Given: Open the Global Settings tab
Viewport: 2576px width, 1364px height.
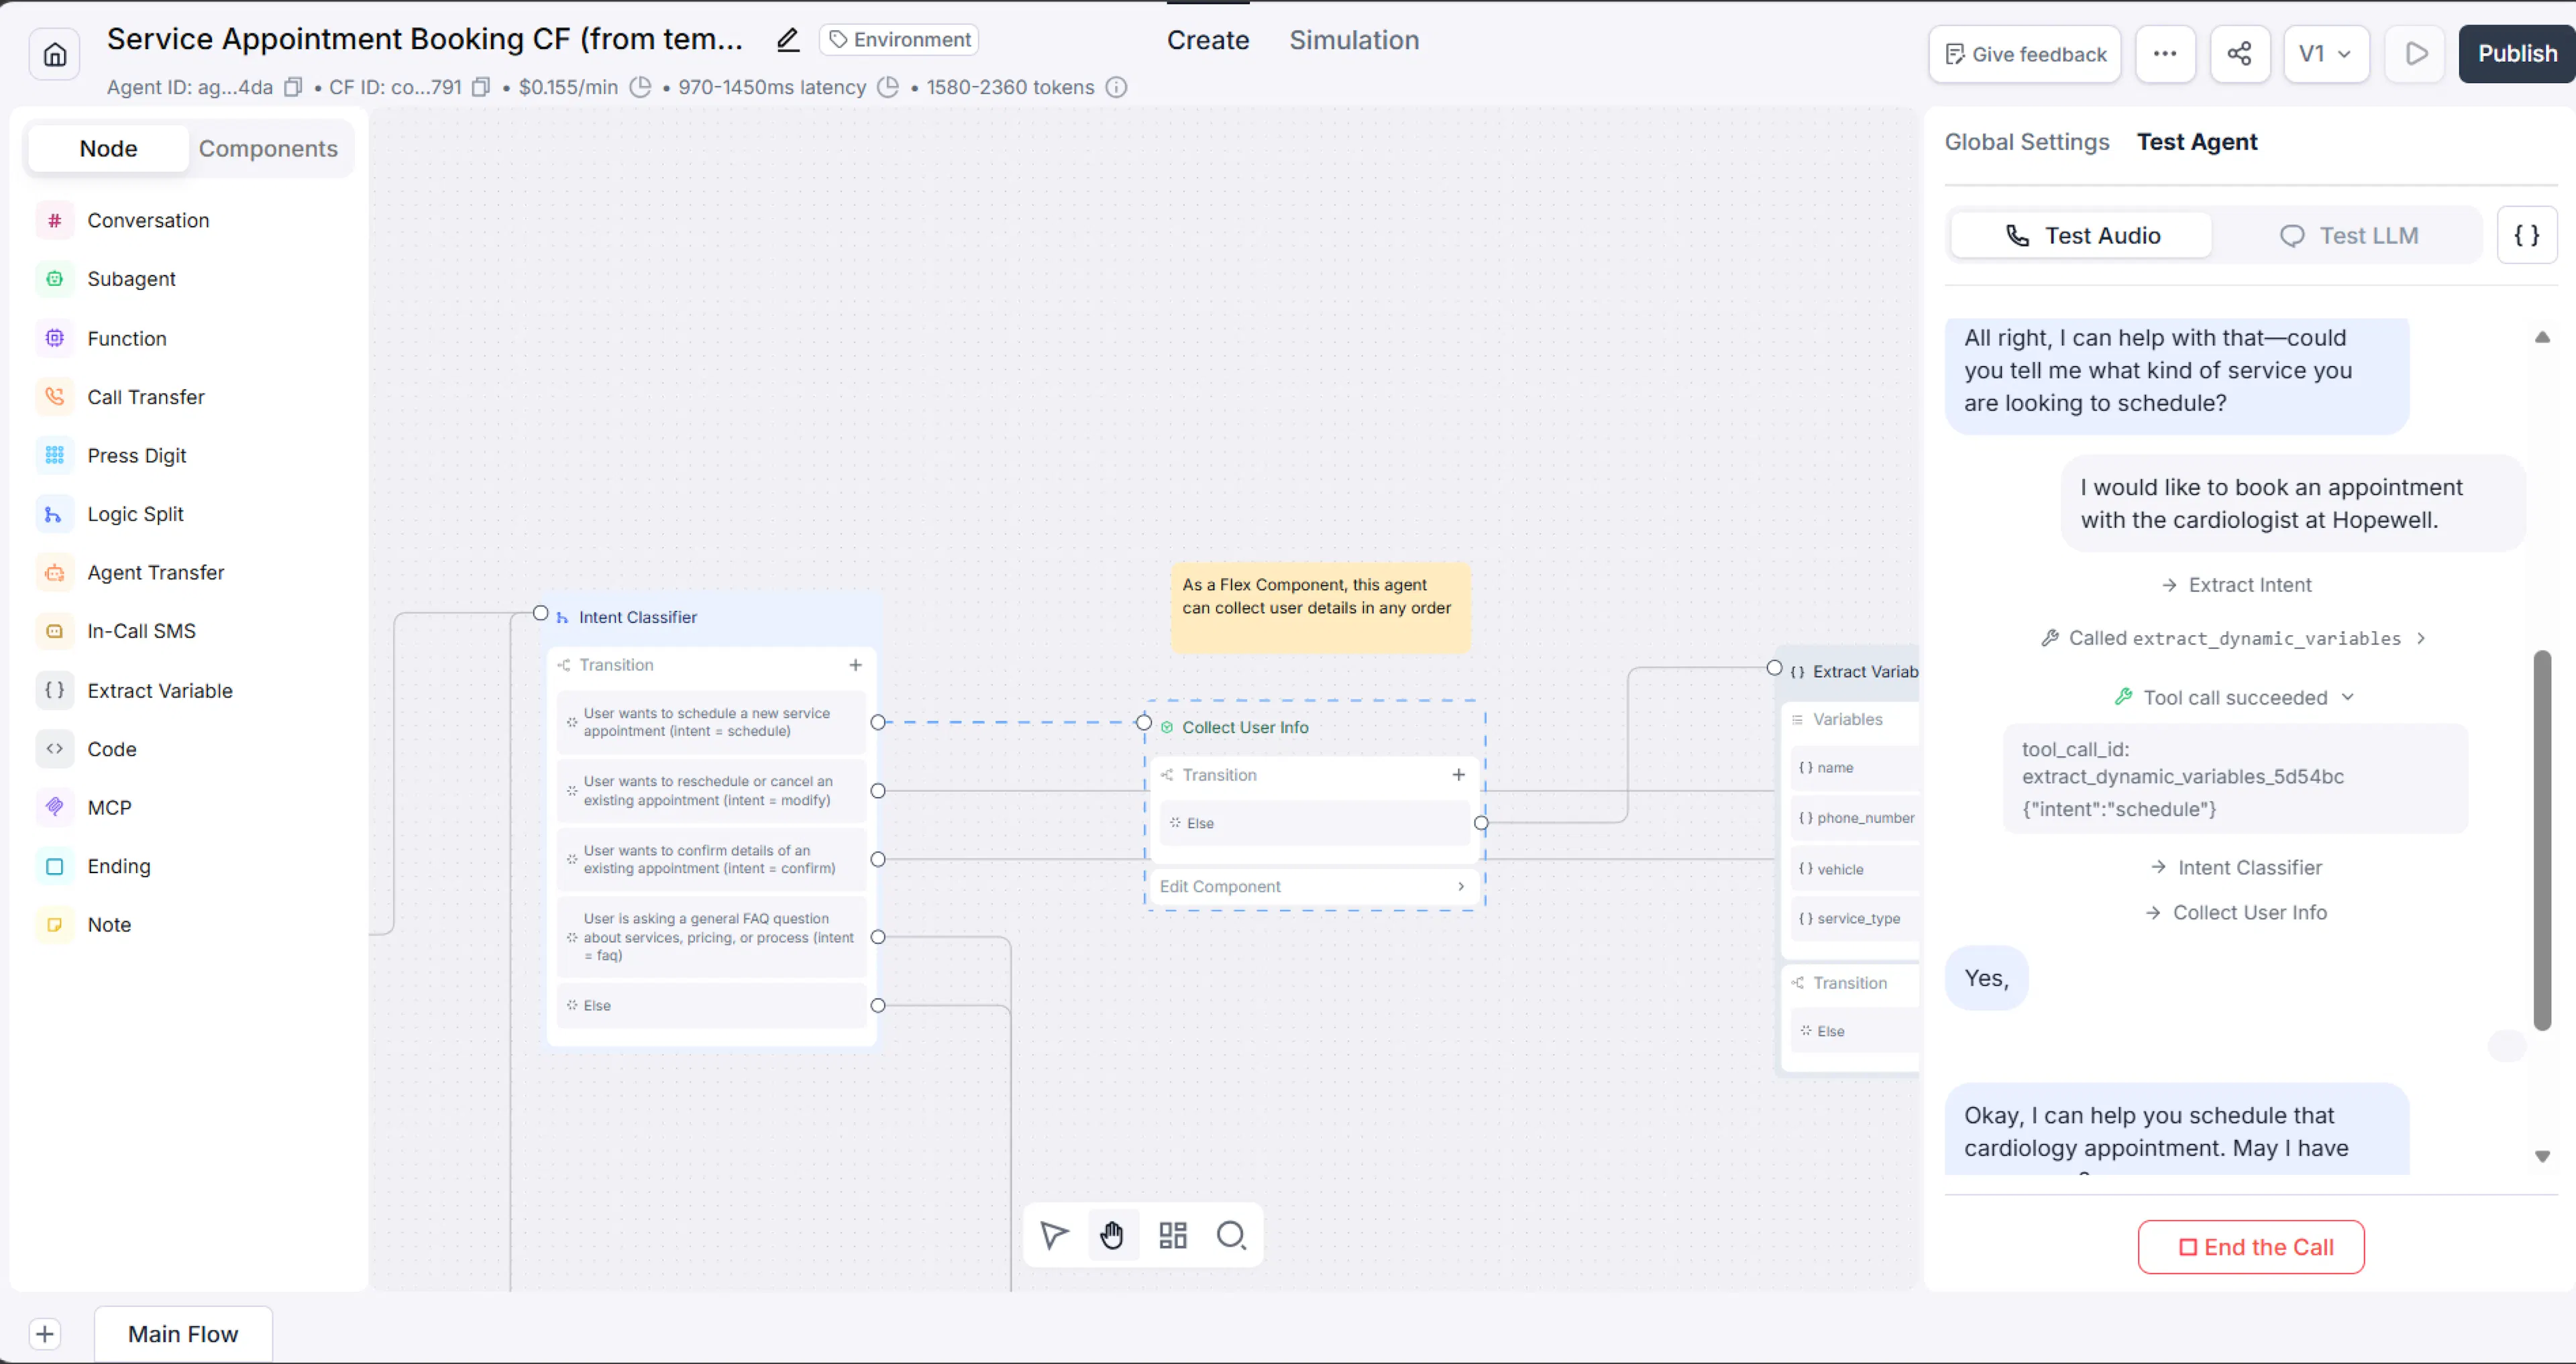Looking at the screenshot, I should coord(2026,142).
